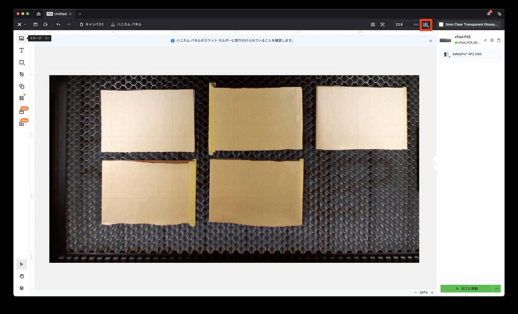Viewport: 518px width, 314px height.
Task: Activate the Hand pan tool
Action: click(x=21, y=276)
